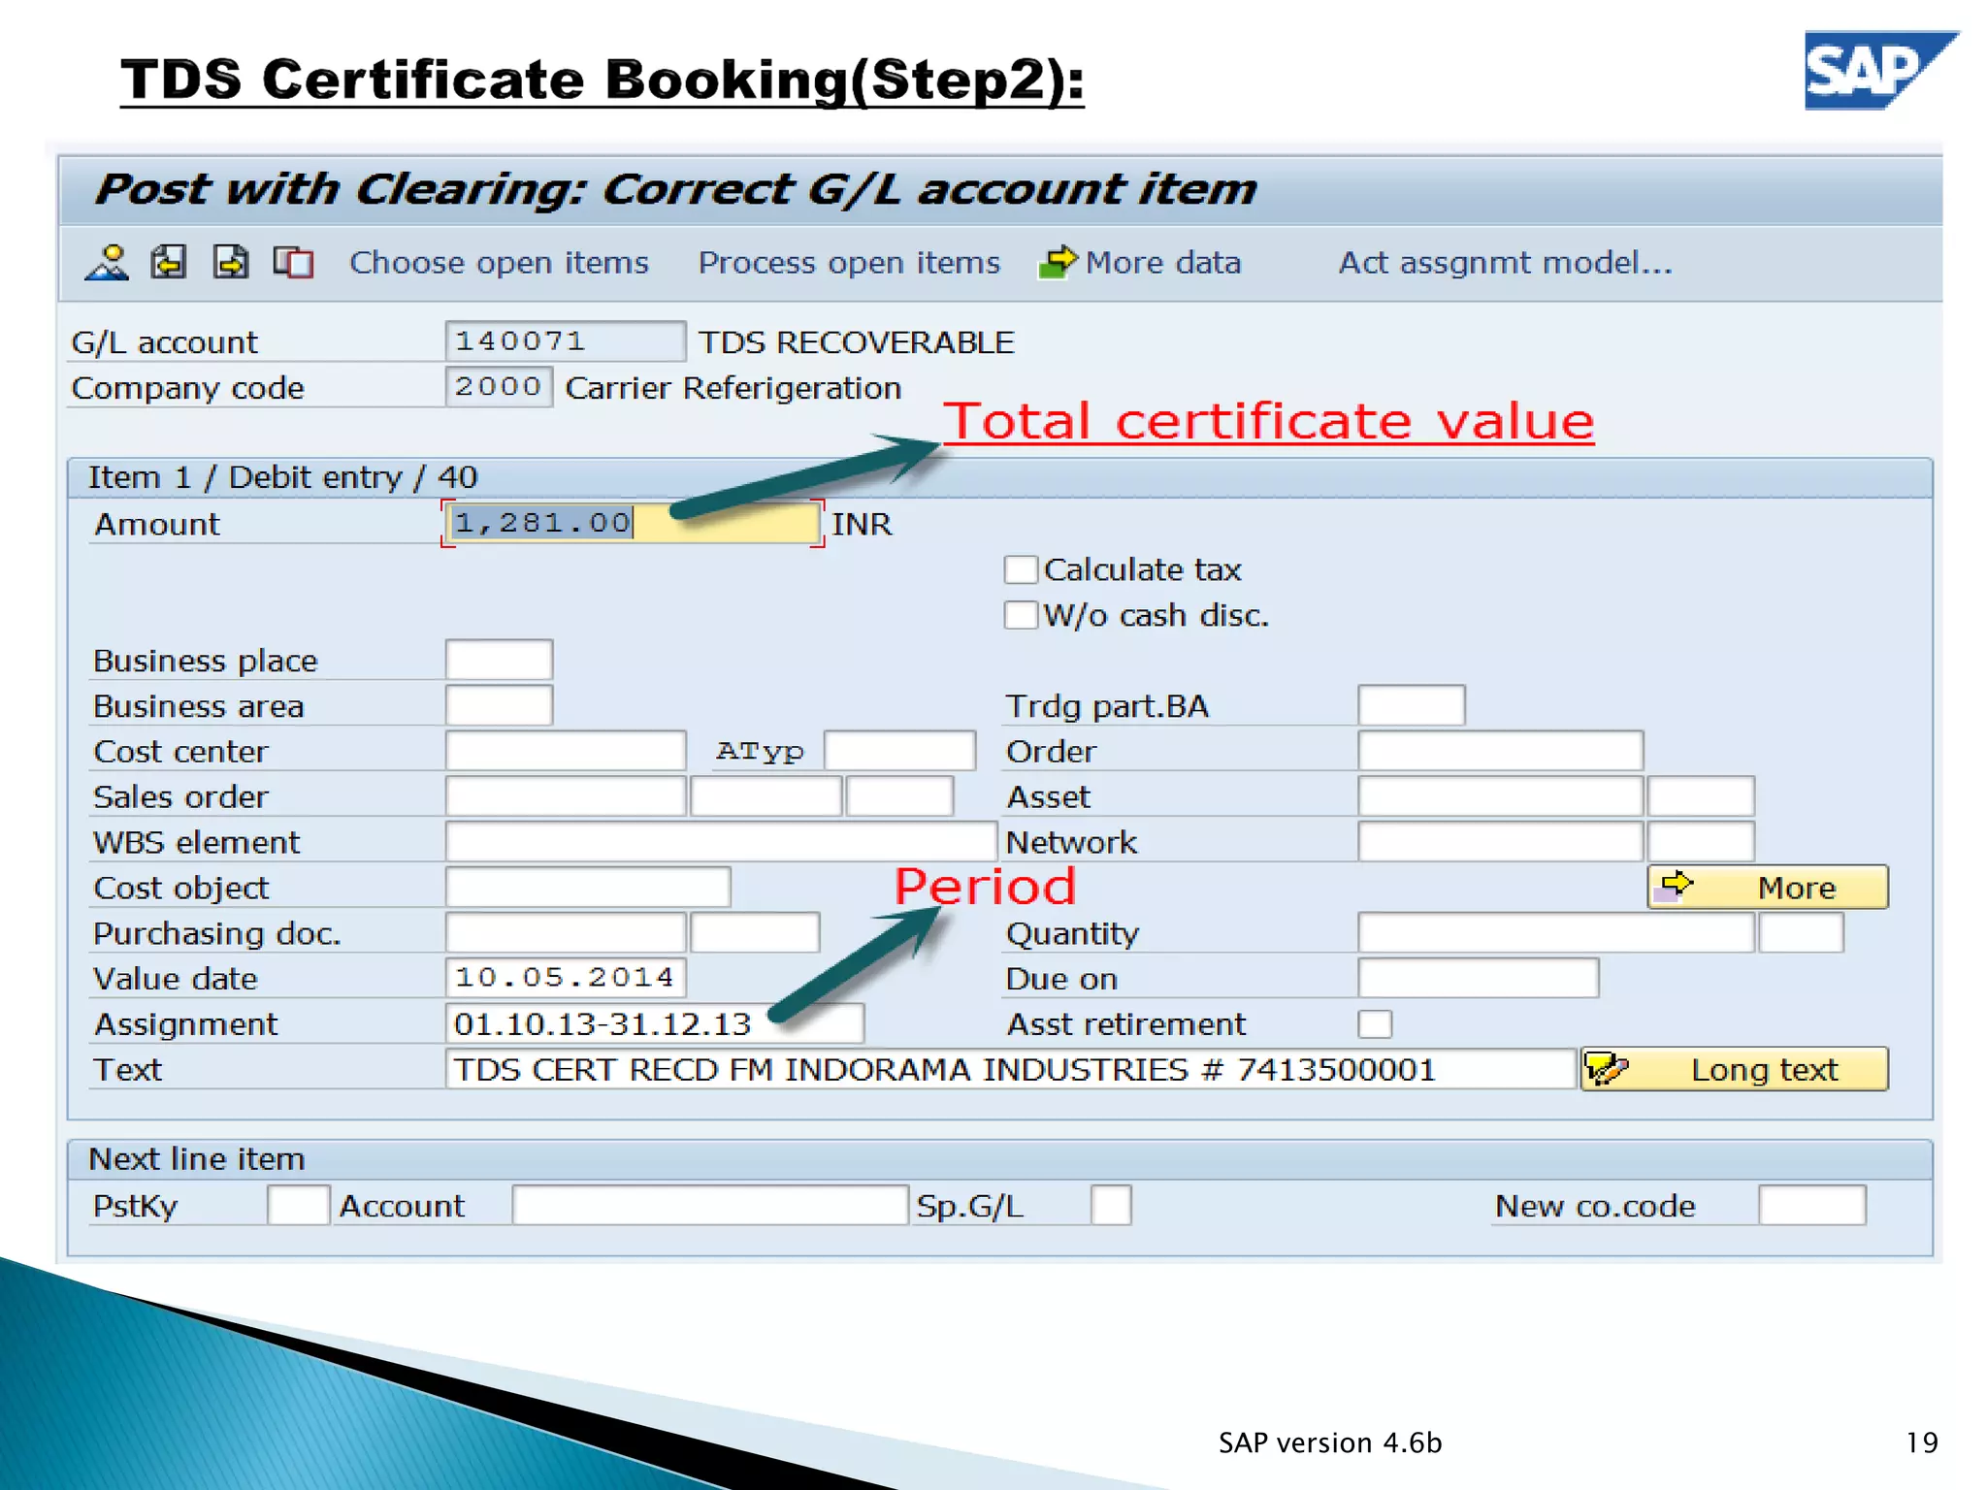The height and width of the screenshot is (1490, 1987).
Task: Click the Asset sub-number small field
Action: click(1701, 797)
